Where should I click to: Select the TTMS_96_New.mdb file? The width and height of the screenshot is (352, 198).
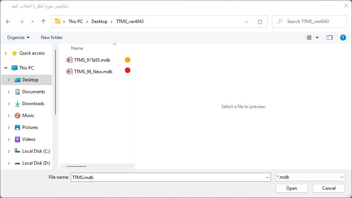click(93, 71)
